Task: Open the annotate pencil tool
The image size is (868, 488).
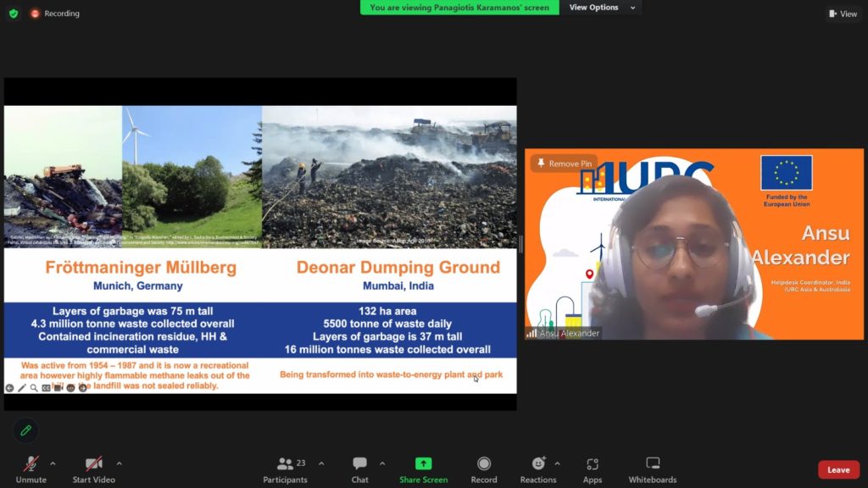Action: 25,430
